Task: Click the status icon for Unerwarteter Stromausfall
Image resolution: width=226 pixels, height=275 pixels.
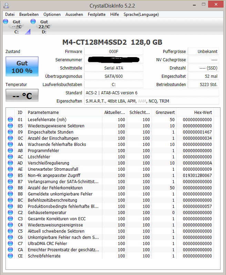Action: [x=10, y=169]
